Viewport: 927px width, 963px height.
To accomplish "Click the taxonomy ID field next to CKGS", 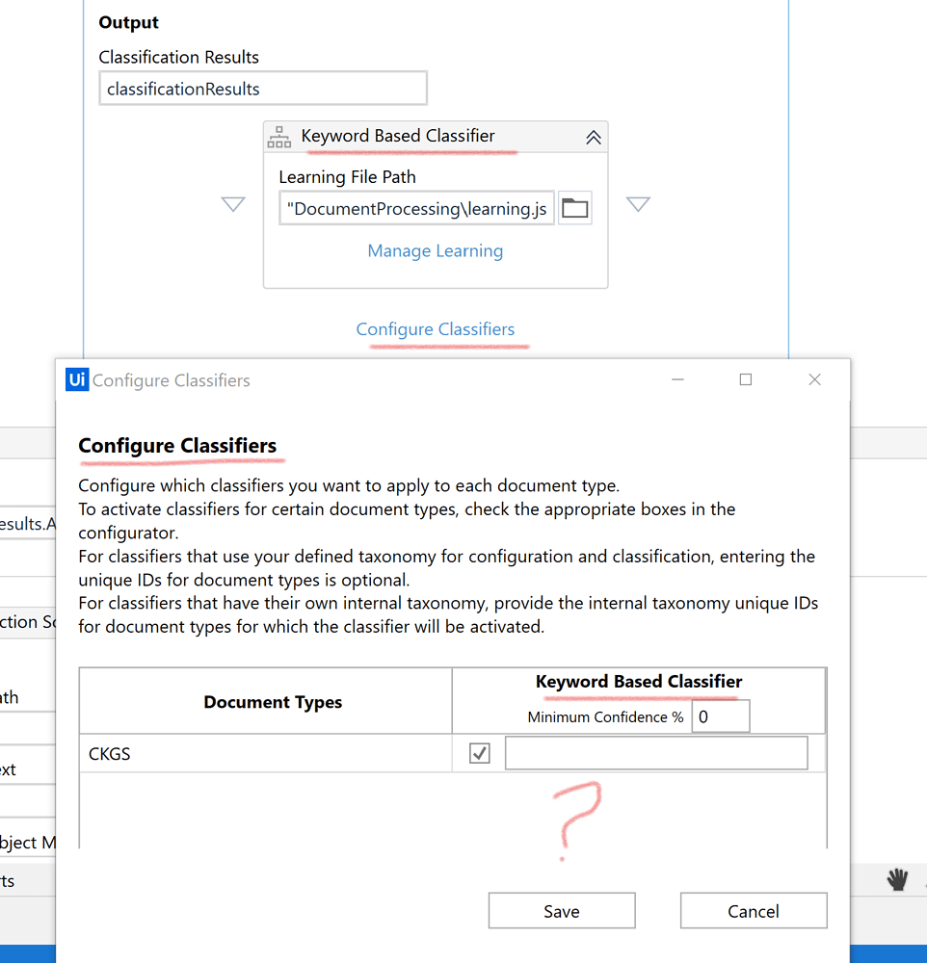I will (x=656, y=752).
